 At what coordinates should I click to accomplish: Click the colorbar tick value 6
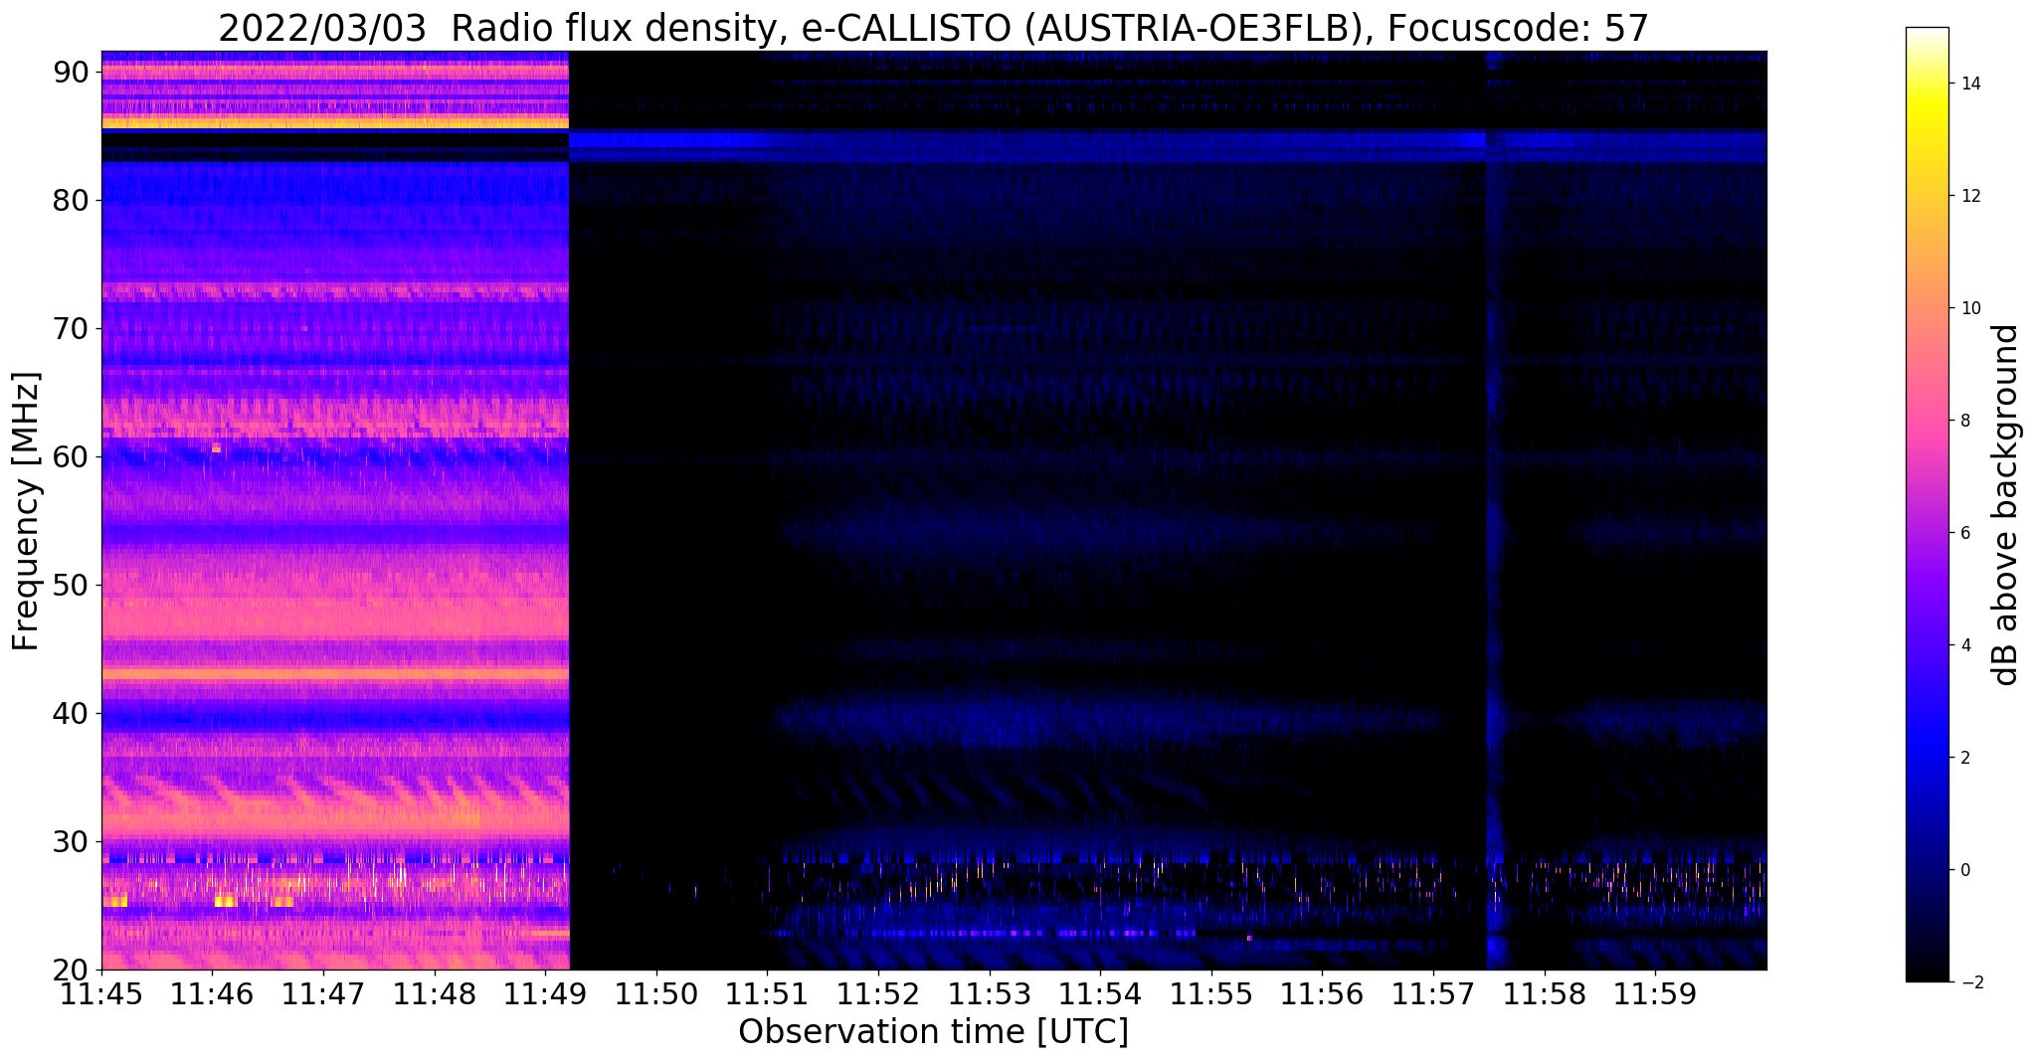click(1964, 533)
